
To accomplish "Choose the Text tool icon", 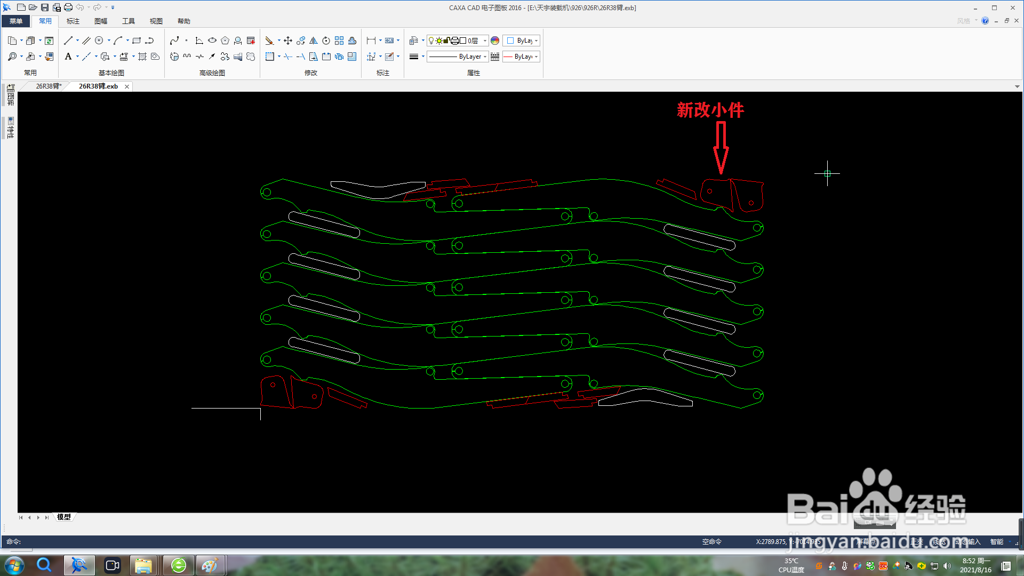I will [68, 57].
